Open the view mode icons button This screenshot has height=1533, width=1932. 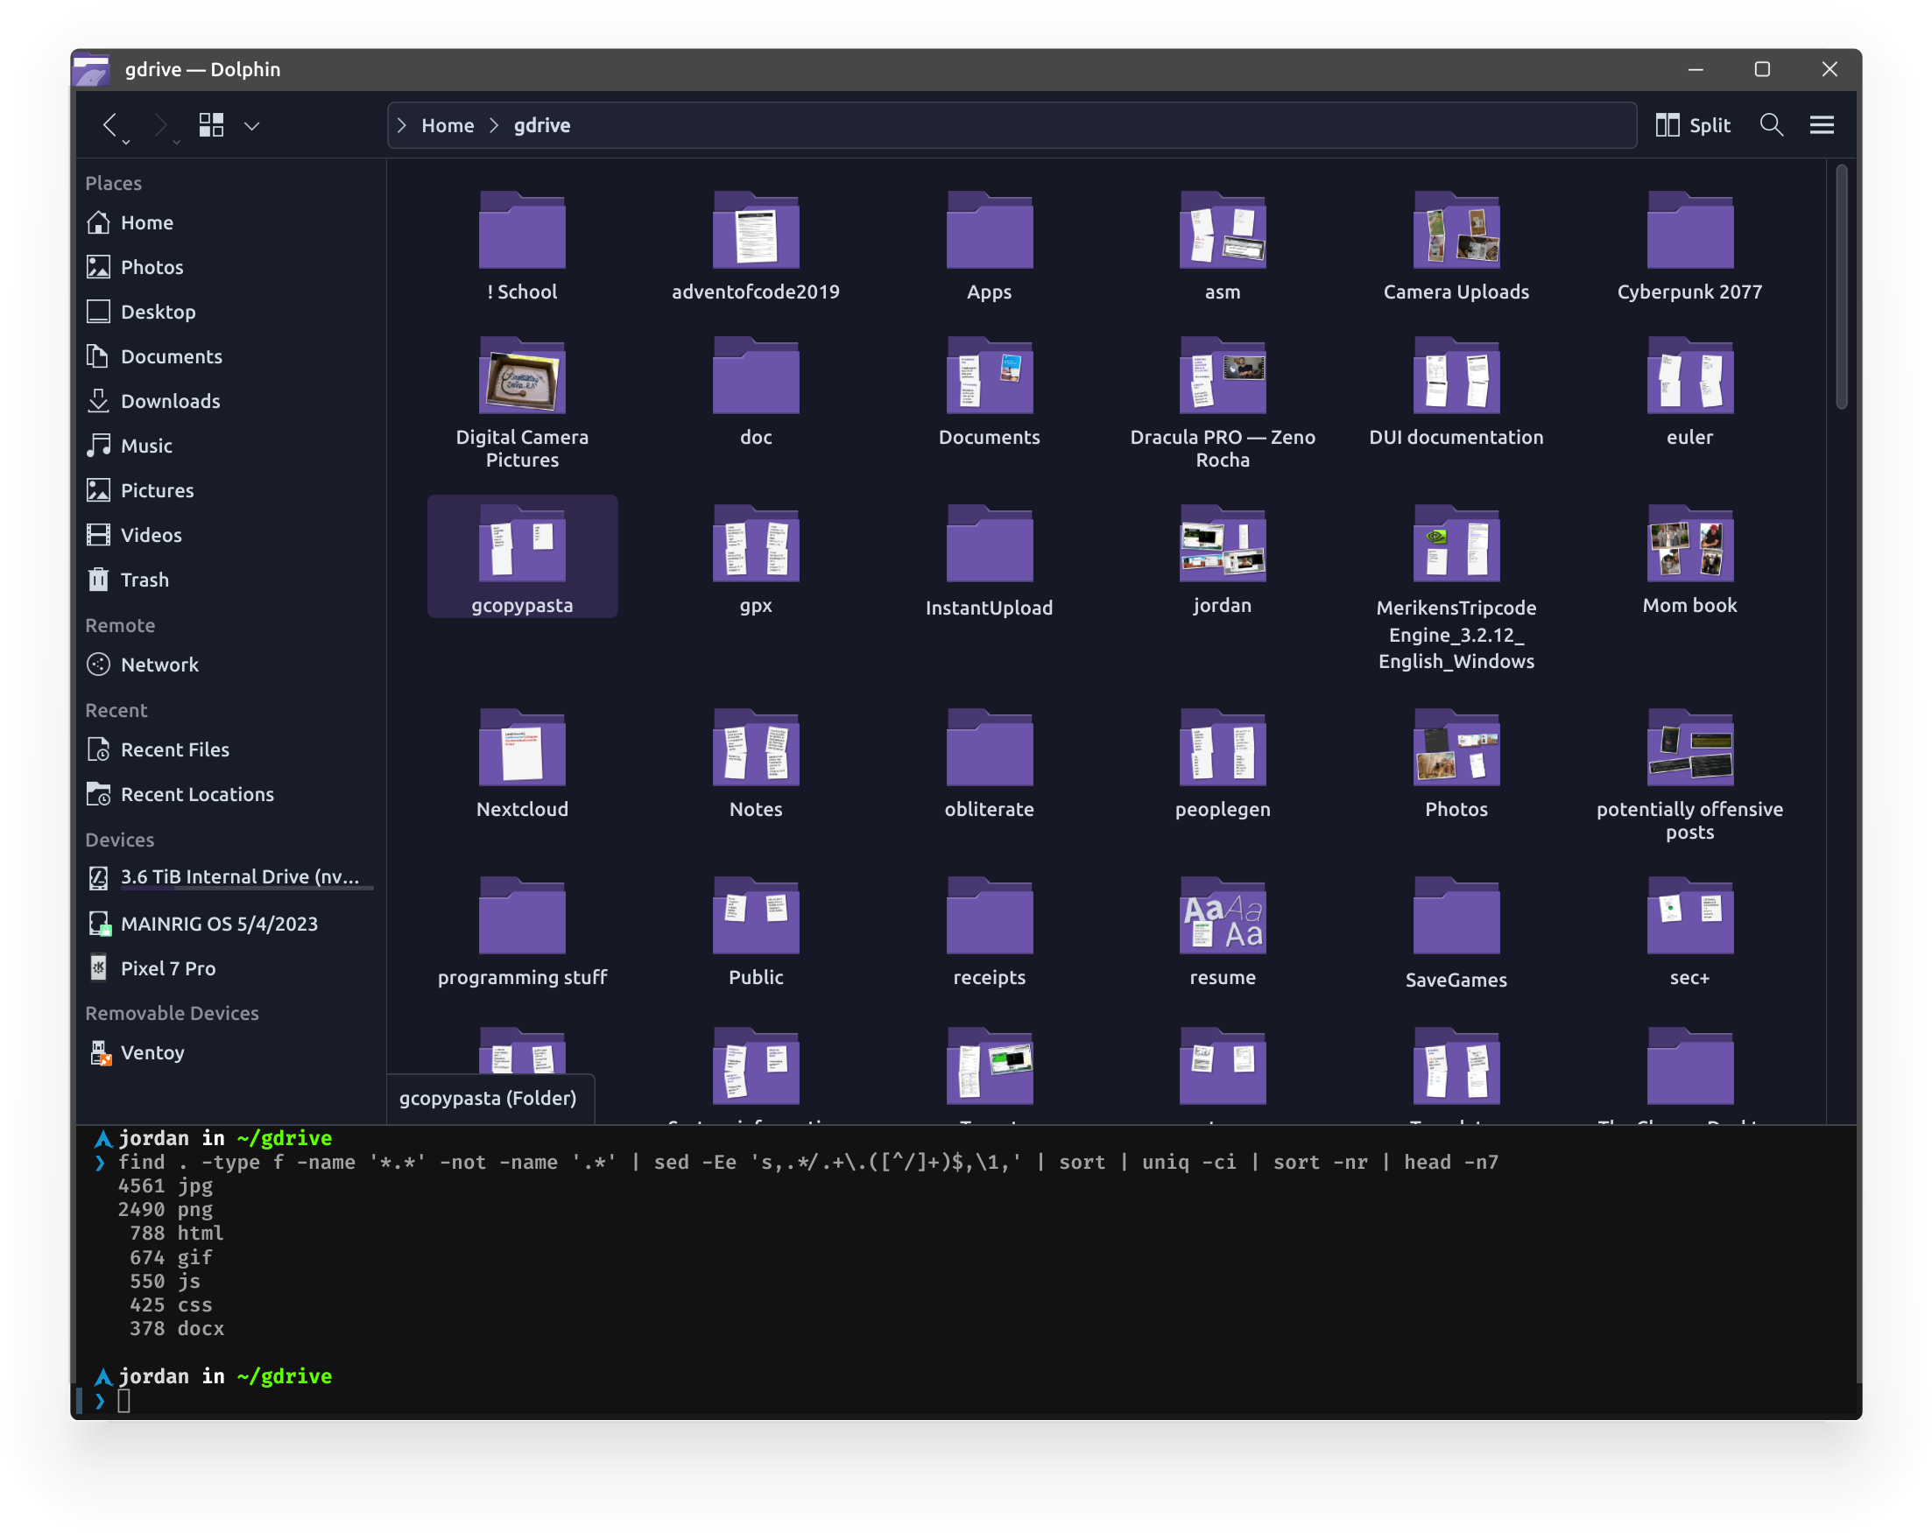coord(211,124)
